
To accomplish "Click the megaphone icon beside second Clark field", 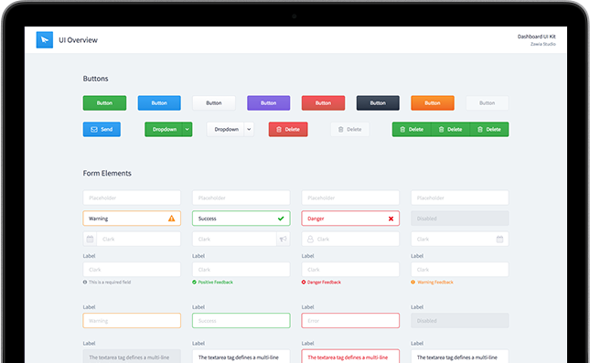I will (x=284, y=239).
